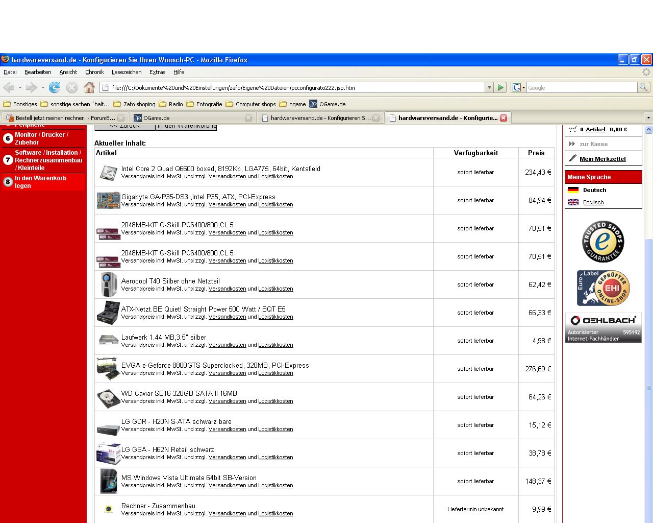Click the Stop loading icon
This screenshot has width=653, height=523.
pos(72,87)
